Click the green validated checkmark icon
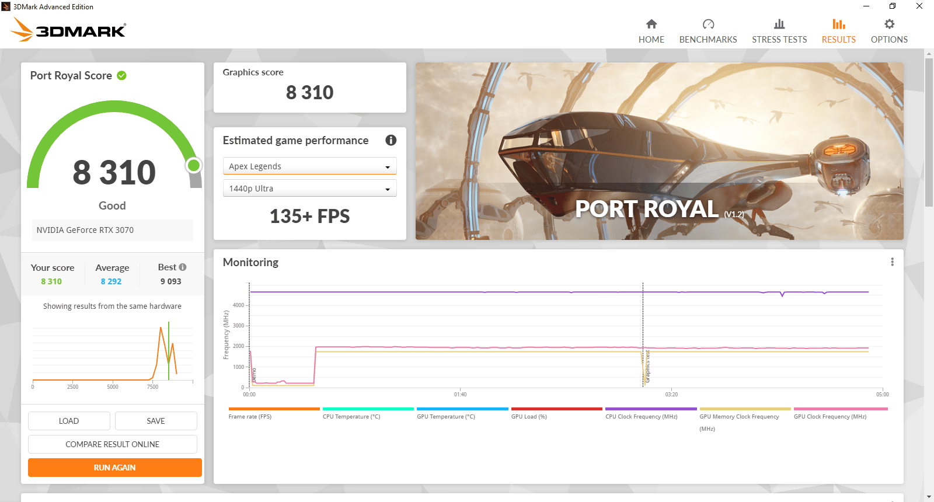Viewport: 934px width, 502px height. (x=121, y=75)
